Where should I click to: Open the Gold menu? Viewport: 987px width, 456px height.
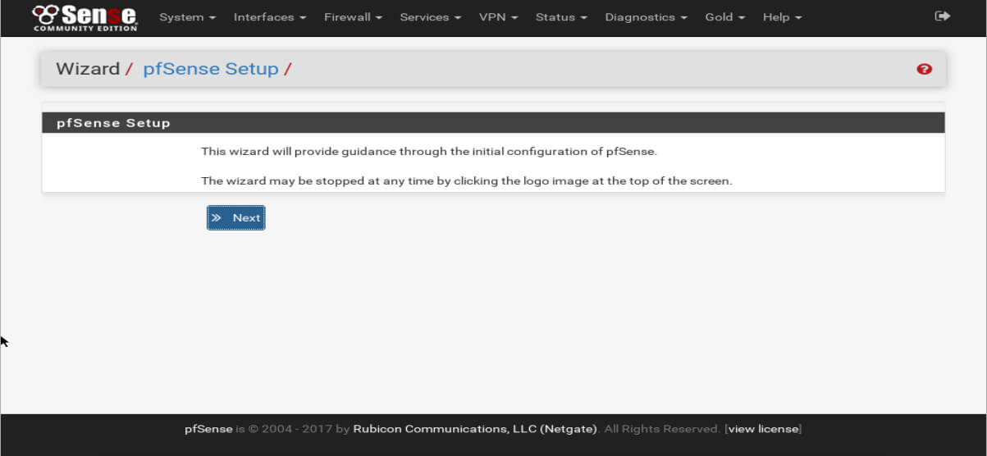pyautogui.click(x=724, y=17)
